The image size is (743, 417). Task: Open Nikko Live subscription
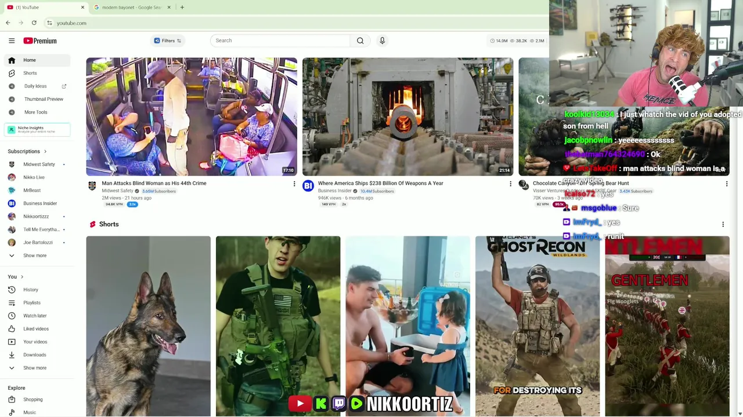(37, 177)
